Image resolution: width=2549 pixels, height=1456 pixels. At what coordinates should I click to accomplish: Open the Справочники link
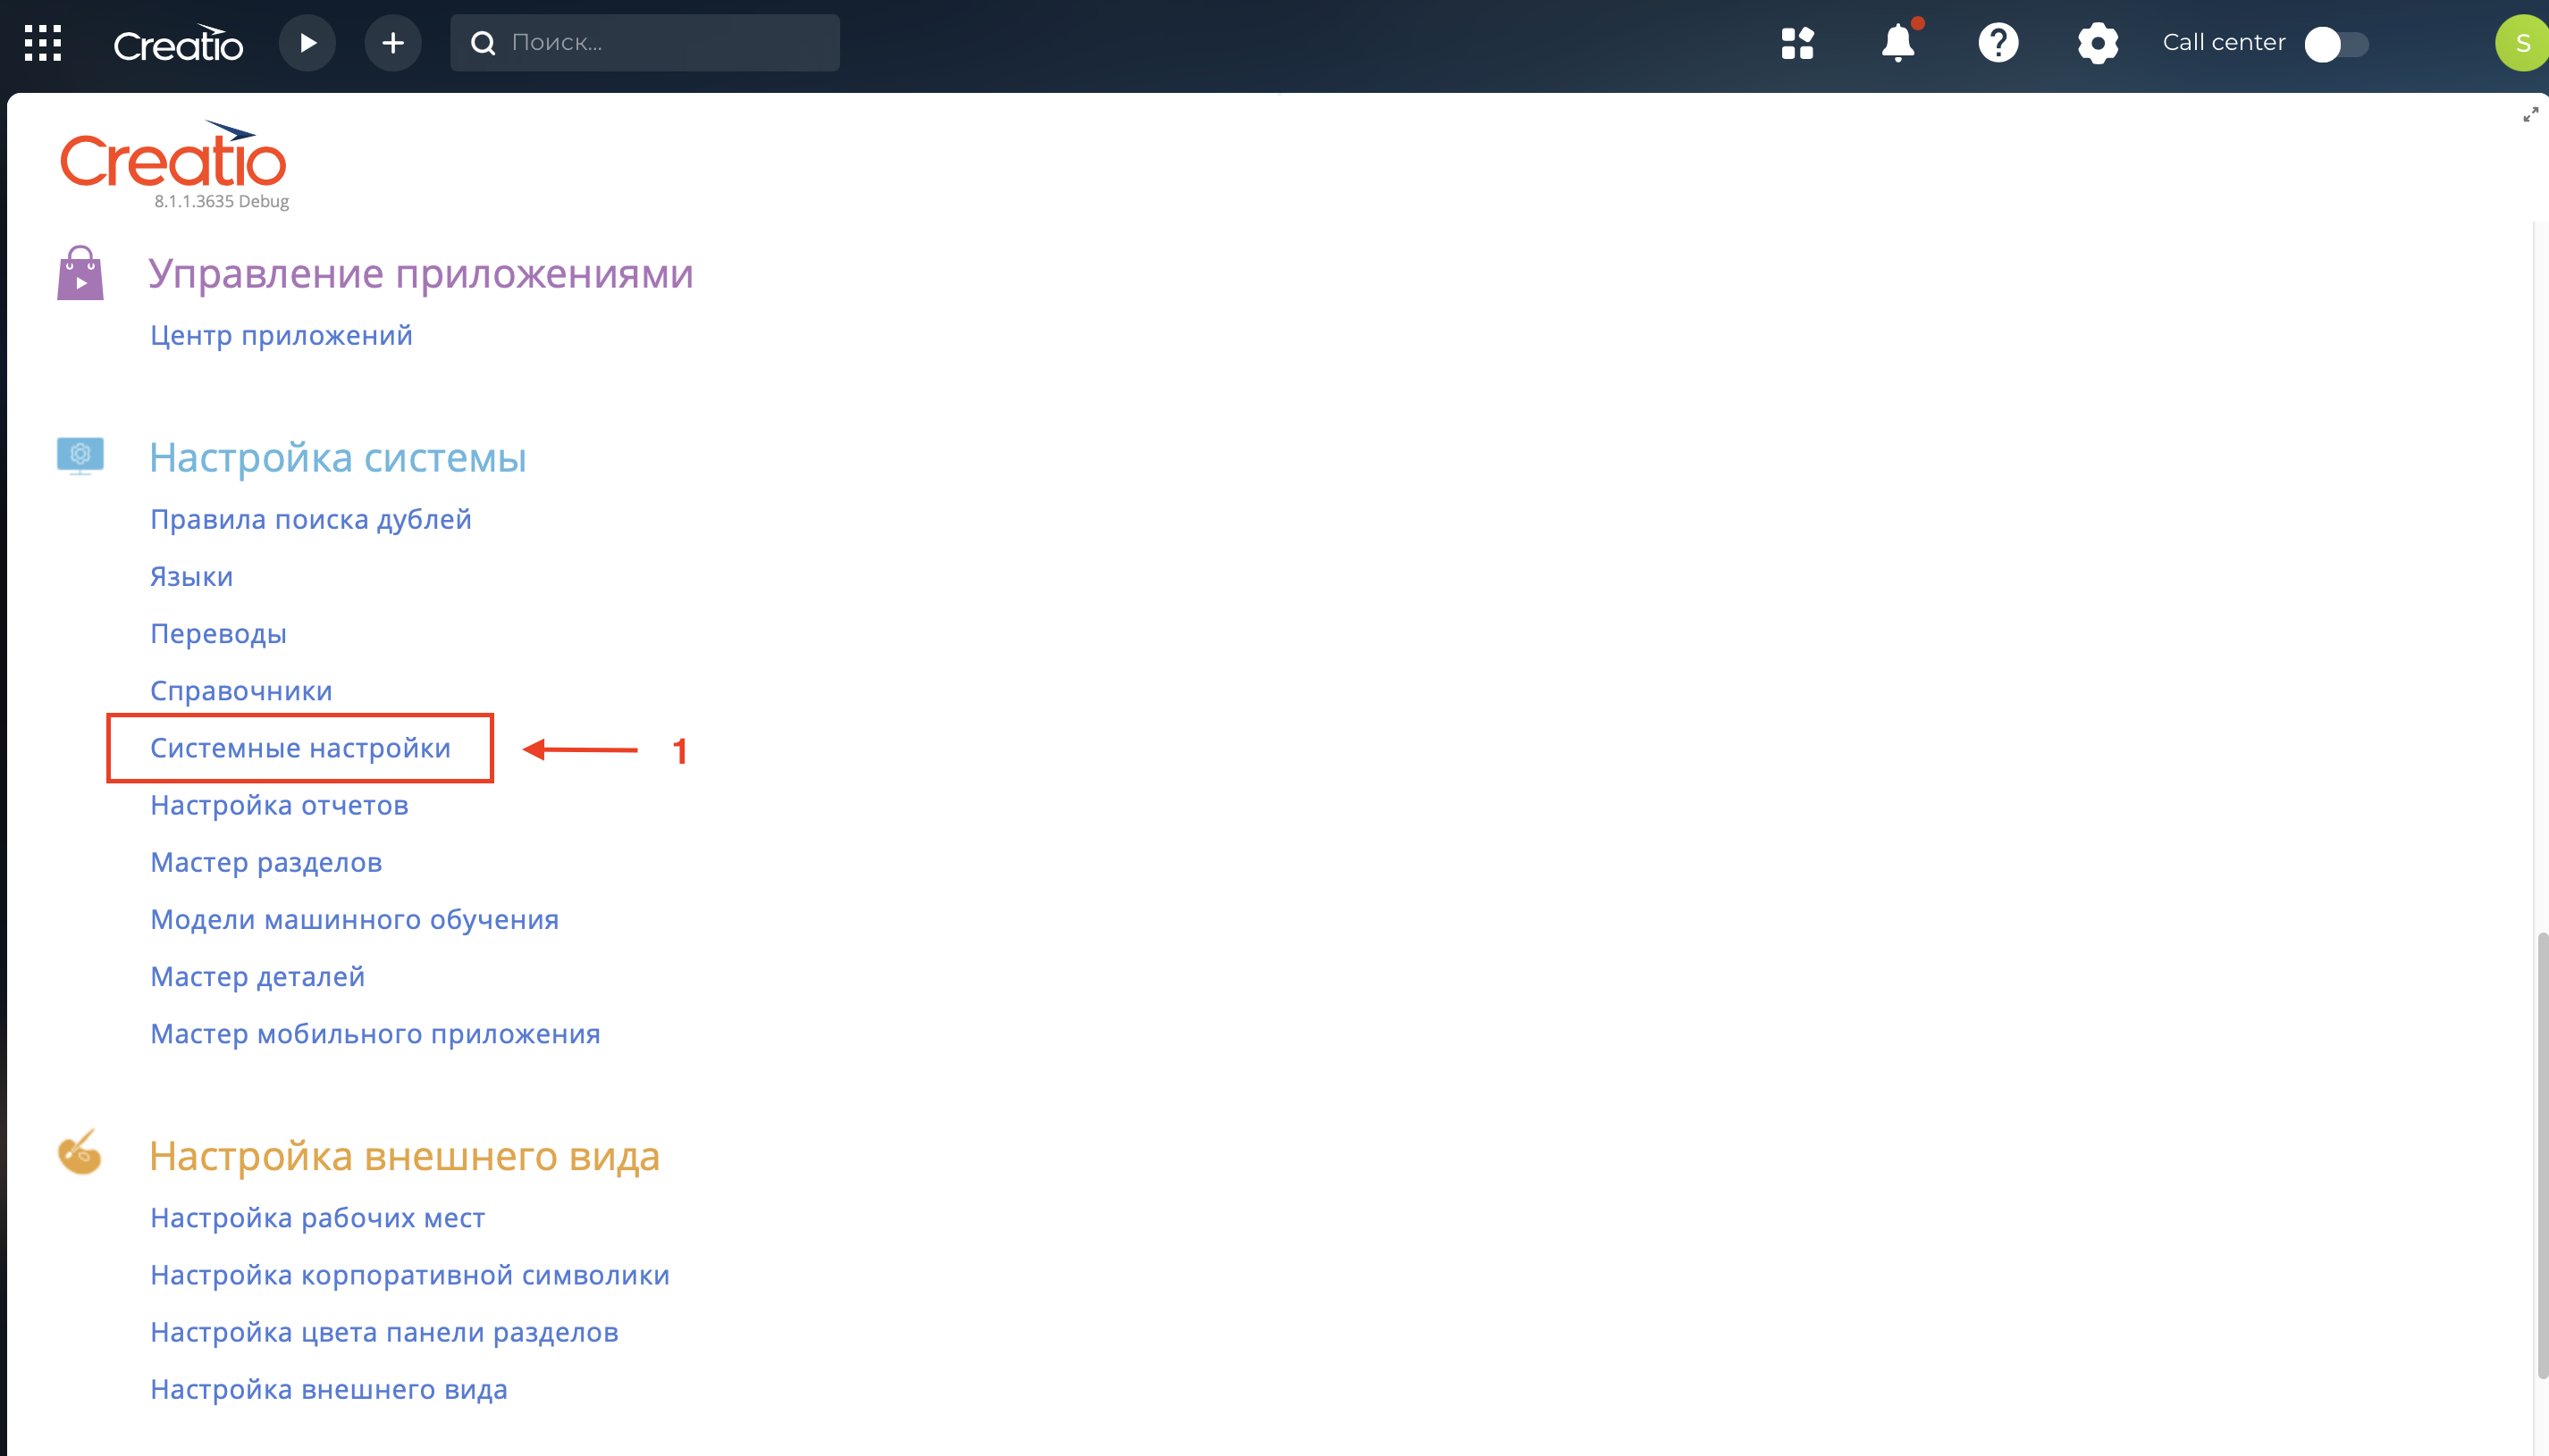(241, 691)
